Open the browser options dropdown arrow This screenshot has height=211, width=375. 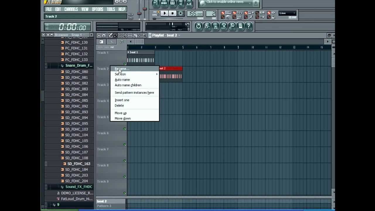43,35
